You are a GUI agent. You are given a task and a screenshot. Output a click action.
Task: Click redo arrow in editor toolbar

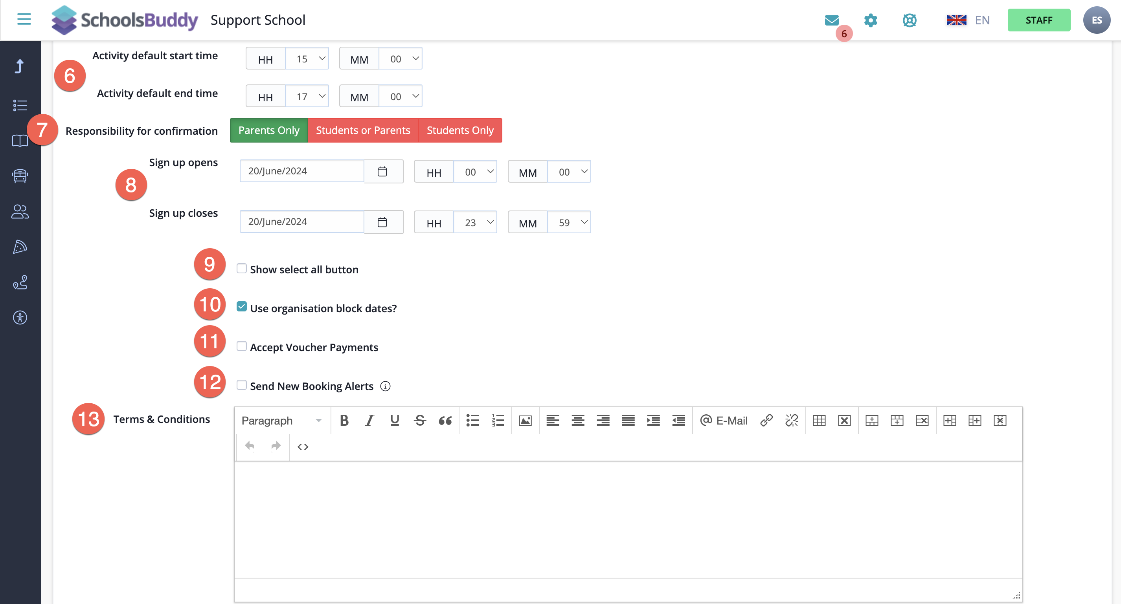click(x=276, y=447)
